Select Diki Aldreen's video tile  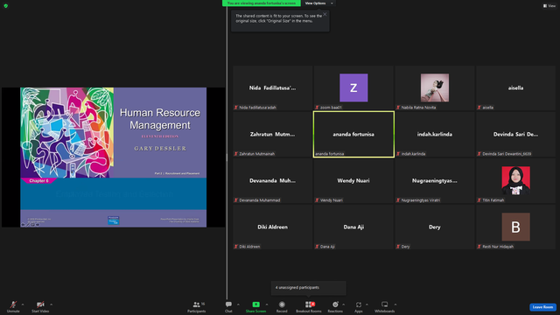[x=272, y=227]
